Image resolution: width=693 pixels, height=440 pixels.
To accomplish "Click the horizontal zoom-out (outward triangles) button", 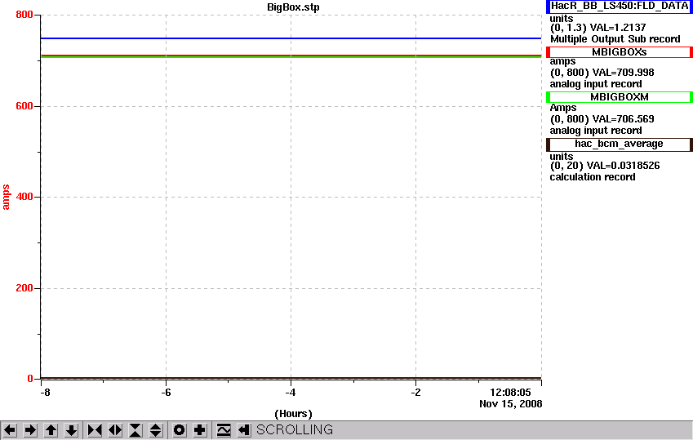I will [115, 430].
